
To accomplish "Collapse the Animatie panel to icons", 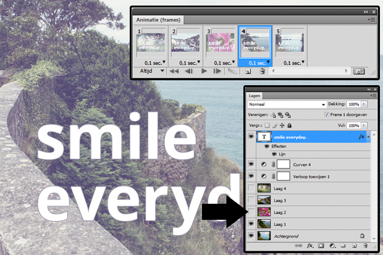I will pos(366,12).
